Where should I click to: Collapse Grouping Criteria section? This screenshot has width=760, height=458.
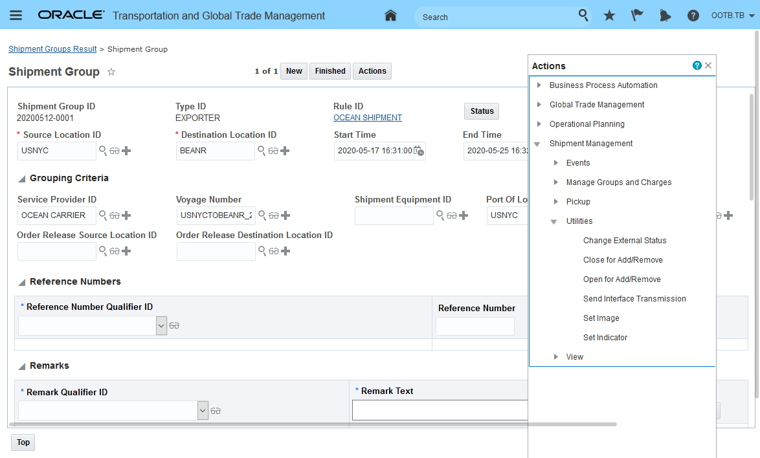(22, 179)
